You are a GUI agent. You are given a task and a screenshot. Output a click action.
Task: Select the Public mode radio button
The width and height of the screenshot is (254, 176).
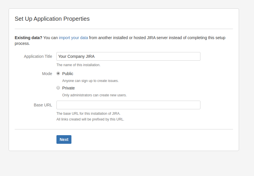58,73
